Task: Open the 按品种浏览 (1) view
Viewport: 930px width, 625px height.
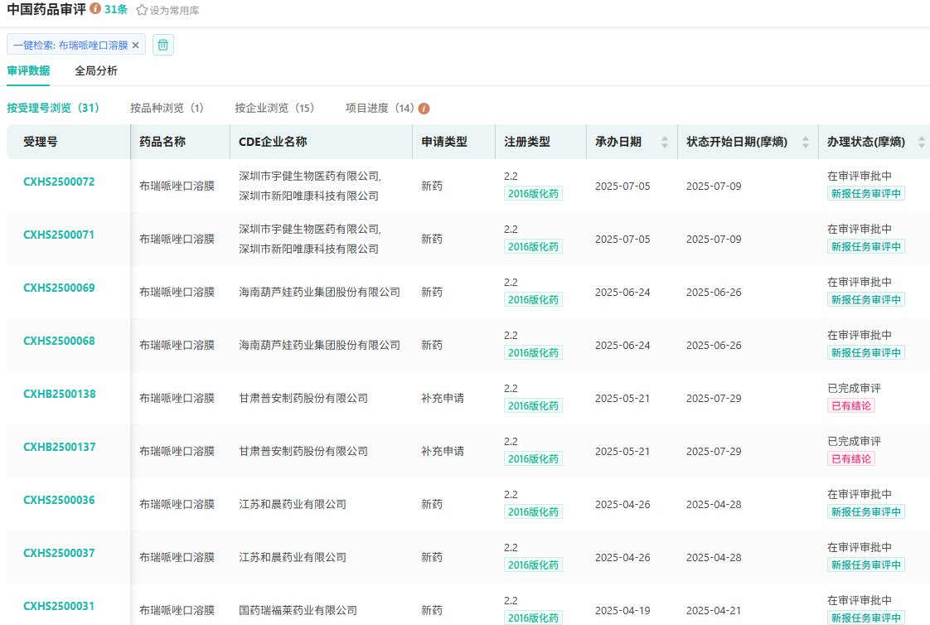Action: coord(167,109)
